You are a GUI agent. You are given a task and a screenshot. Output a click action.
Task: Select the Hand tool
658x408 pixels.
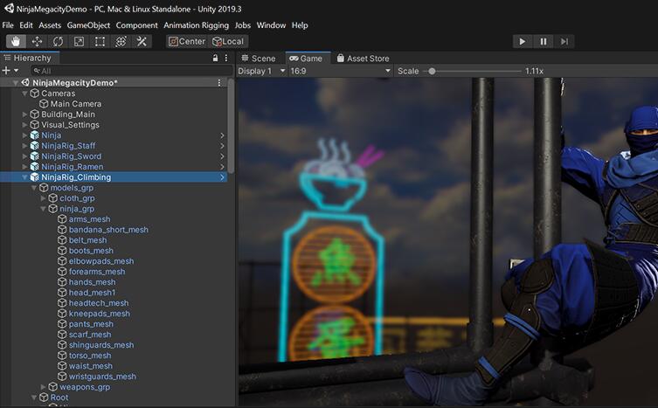[x=16, y=41]
